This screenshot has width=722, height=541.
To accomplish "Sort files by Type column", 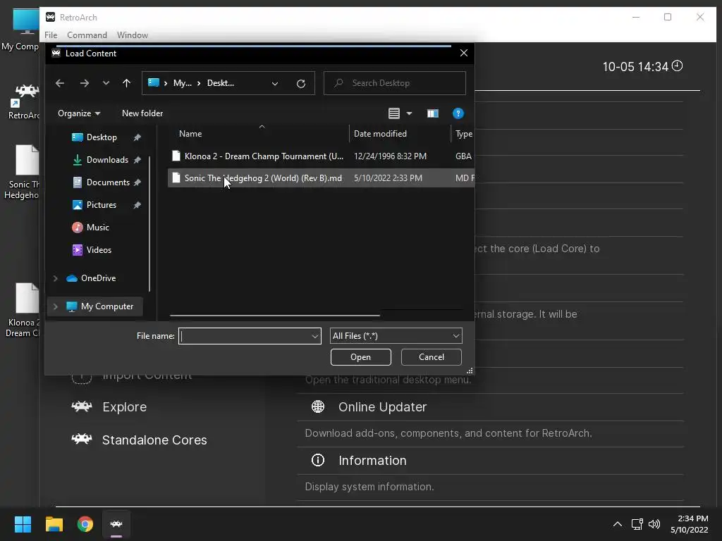I will [x=464, y=134].
